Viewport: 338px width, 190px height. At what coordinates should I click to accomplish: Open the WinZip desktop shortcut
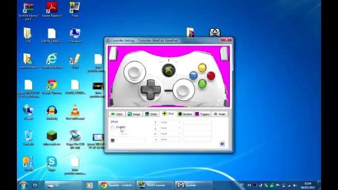click(28, 164)
